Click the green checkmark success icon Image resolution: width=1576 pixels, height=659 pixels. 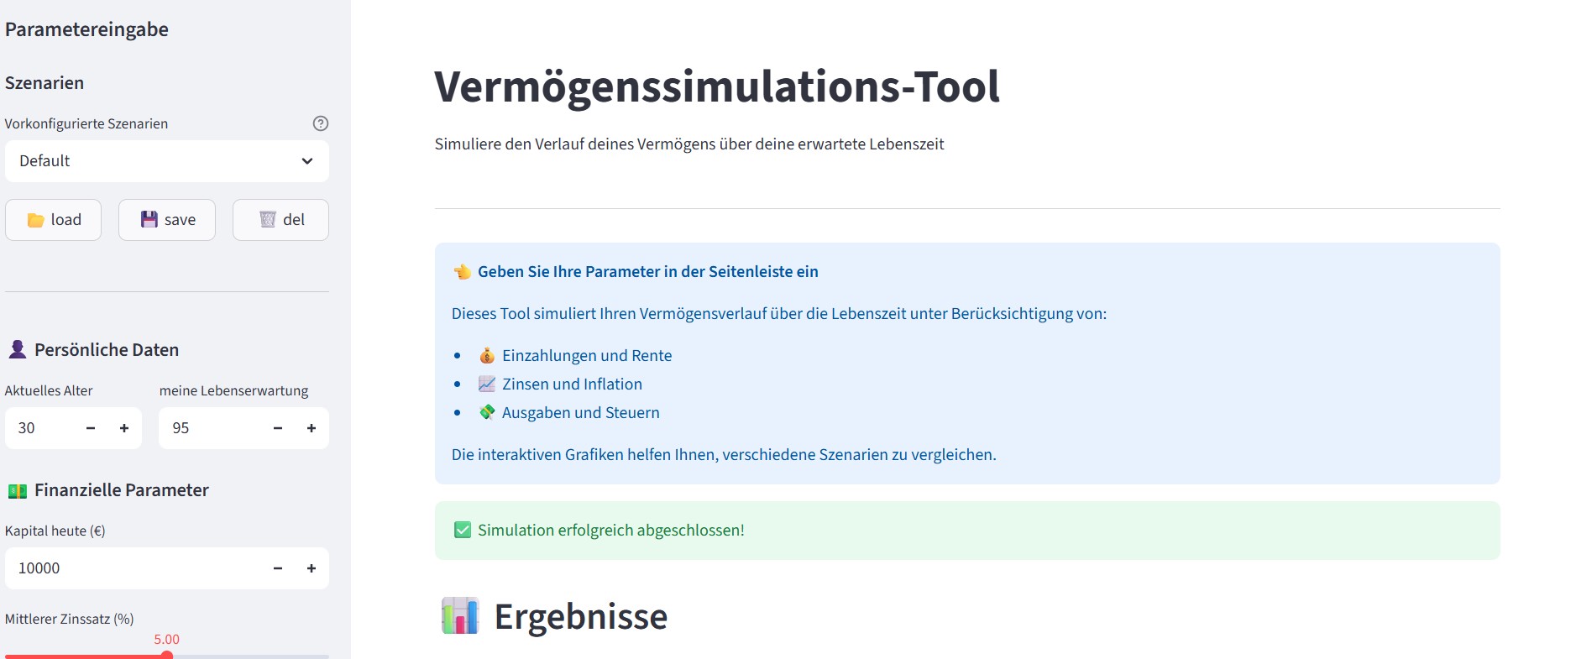pos(463,530)
